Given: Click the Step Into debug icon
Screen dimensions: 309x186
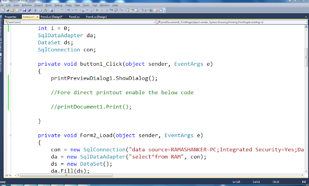Looking at the screenshot, I should tap(112, 10).
